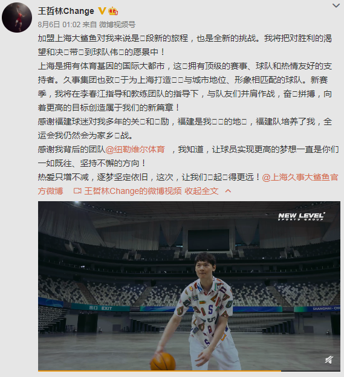Open the @上海久事大鲨鱼官方微博 mention

click(x=187, y=184)
